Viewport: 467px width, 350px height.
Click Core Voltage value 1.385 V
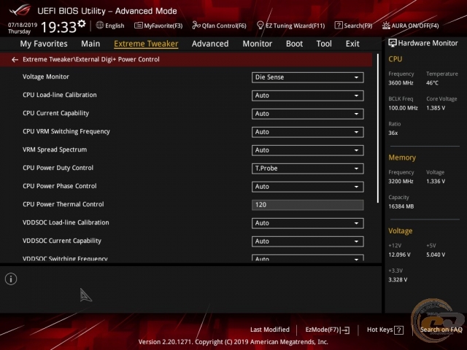[x=436, y=108]
